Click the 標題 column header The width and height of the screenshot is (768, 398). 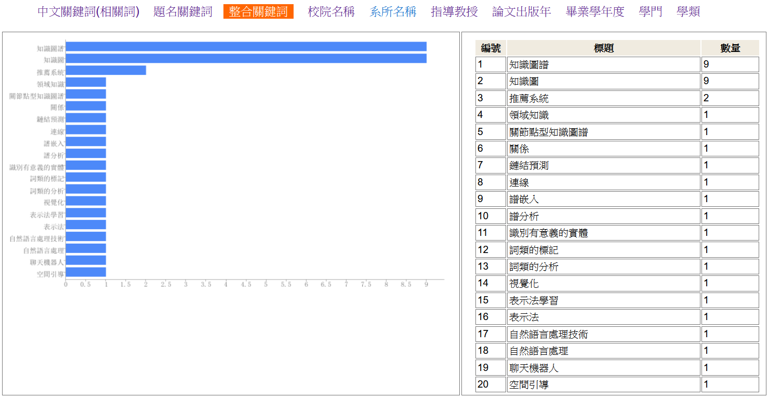(604, 48)
